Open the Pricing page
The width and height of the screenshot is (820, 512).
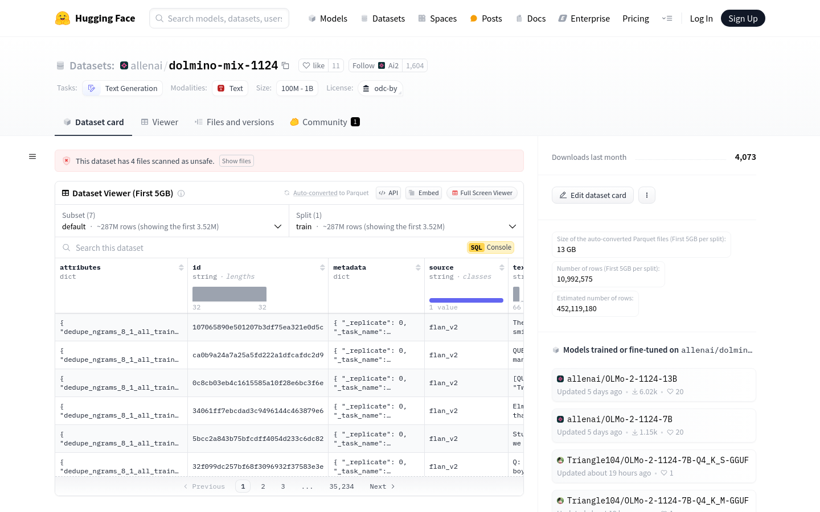click(x=635, y=18)
